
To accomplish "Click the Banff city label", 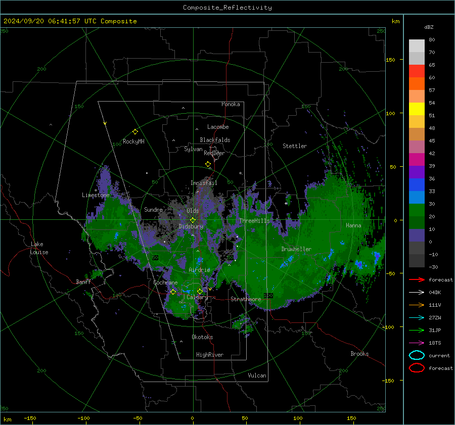I will [83, 281].
